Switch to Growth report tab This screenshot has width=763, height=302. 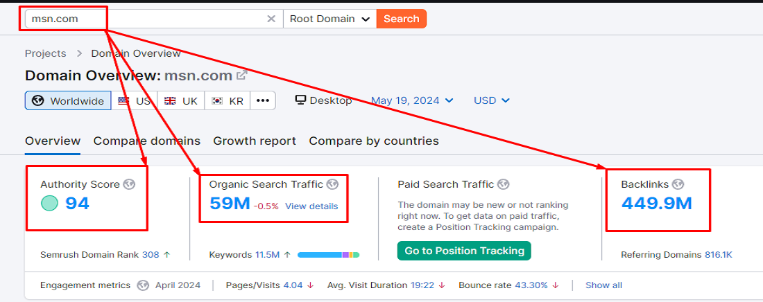click(255, 141)
